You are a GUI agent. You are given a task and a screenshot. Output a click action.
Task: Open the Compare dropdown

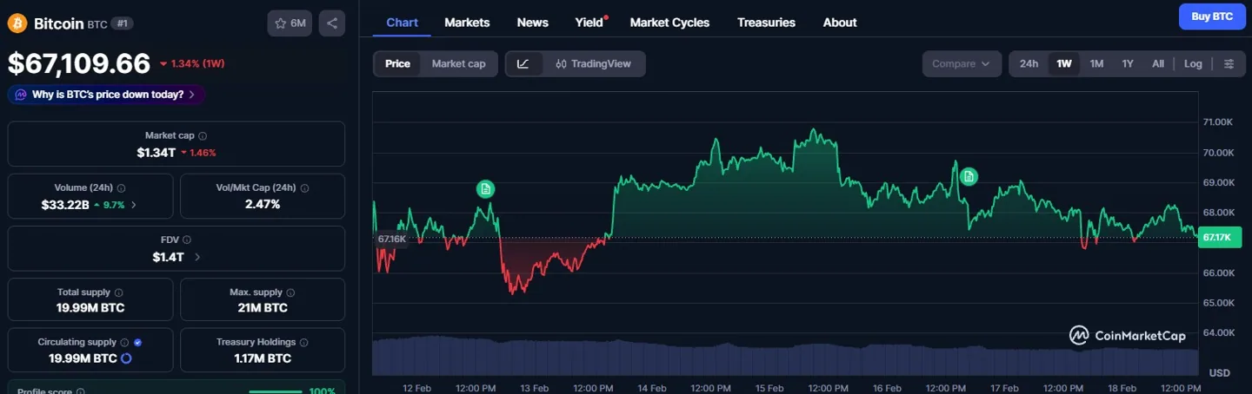(961, 63)
